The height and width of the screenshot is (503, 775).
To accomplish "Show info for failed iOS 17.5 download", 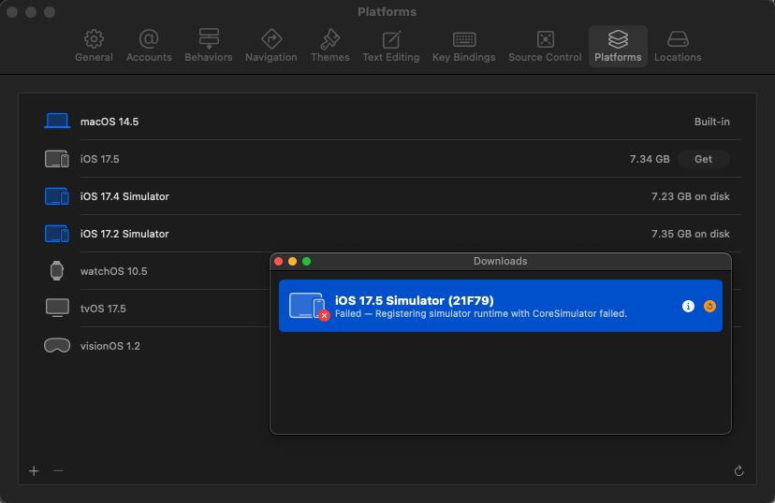I will tap(688, 306).
